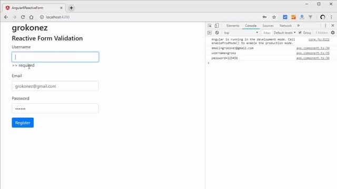Switch to the Elements tab

pos(233,26)
